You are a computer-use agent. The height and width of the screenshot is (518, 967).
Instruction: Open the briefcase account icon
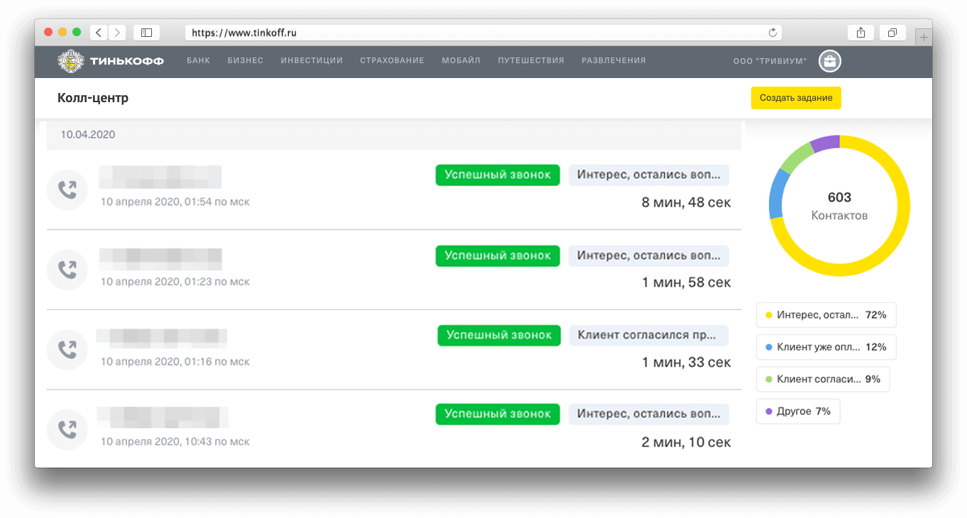(829, 61)
